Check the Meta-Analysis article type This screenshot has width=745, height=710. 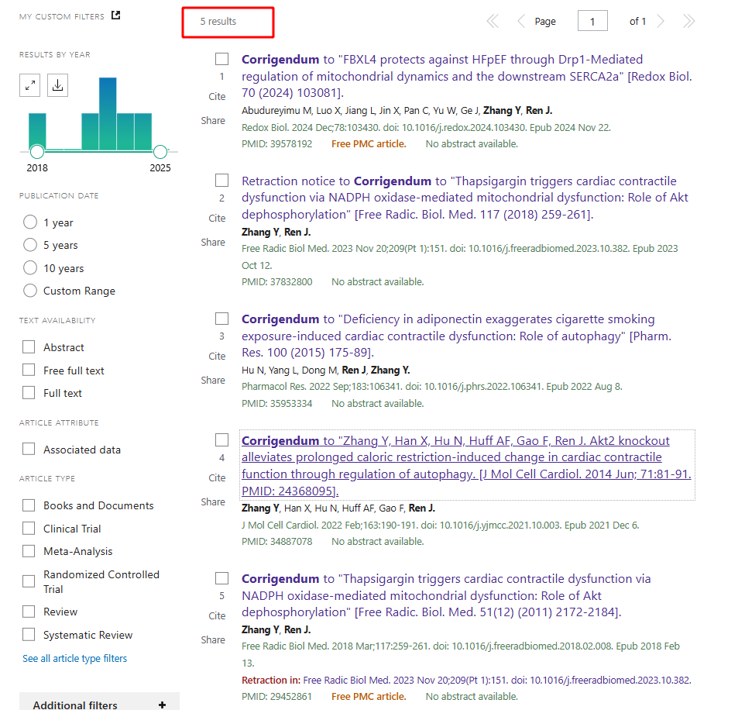(29, 551)
